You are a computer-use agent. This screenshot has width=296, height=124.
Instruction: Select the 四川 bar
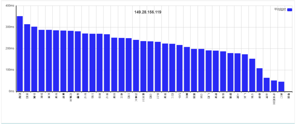click(x=172, y=68)
